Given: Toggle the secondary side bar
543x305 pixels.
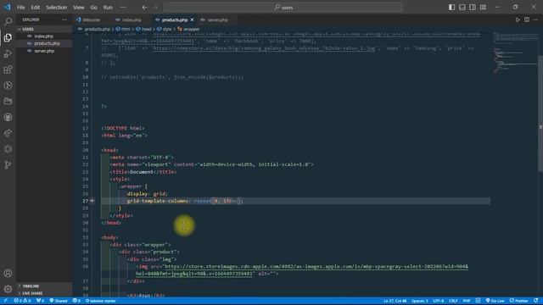Looking at the screenshot, I should [473, 8].
